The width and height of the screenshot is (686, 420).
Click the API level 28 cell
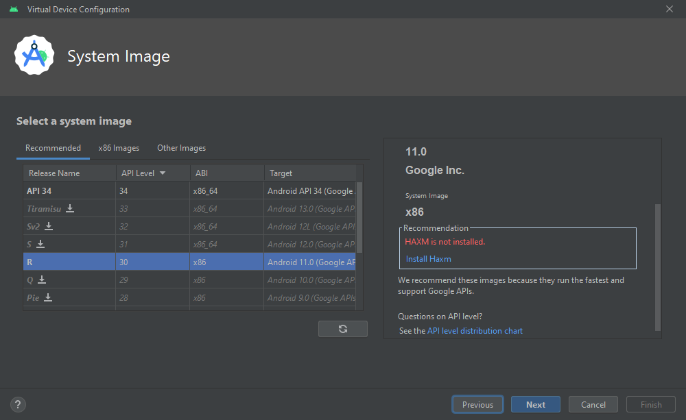[x=153, y=297]
